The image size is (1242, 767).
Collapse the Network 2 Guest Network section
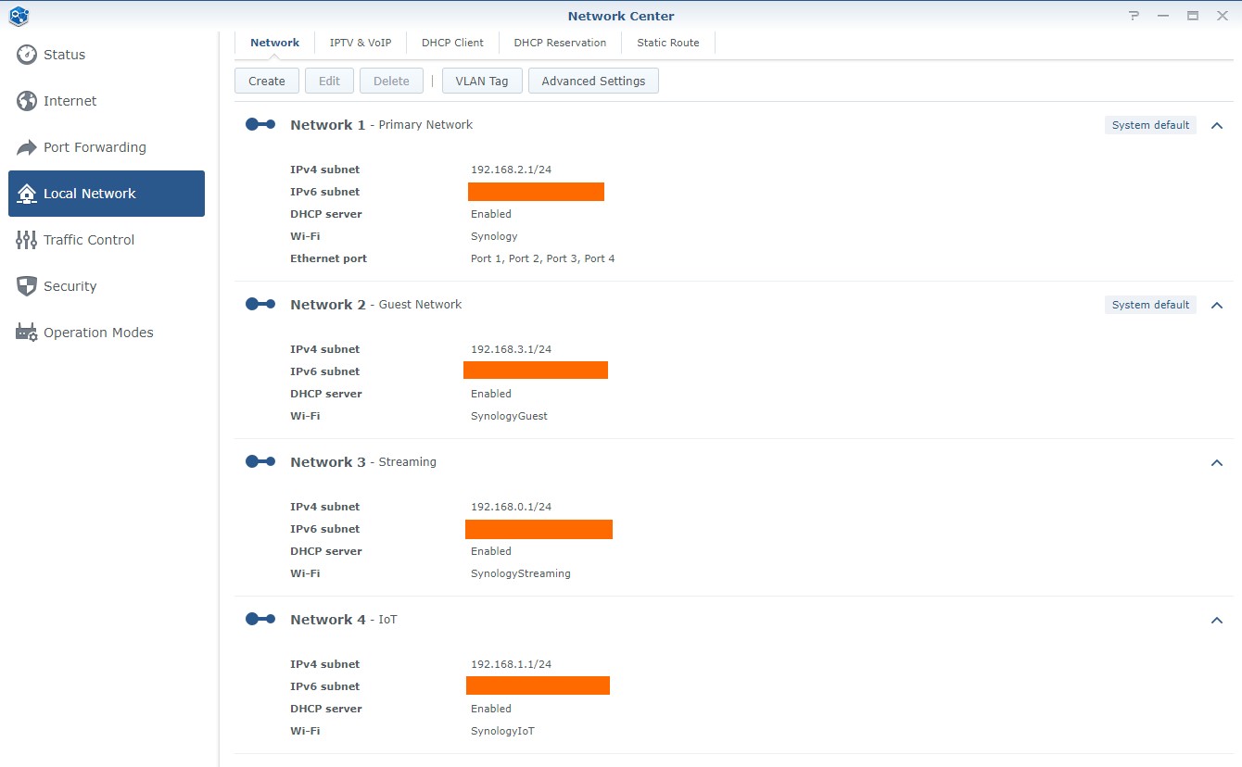tap(1217, 305)
